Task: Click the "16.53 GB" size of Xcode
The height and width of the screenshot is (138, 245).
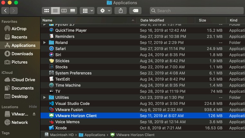Action: [213, 128]
